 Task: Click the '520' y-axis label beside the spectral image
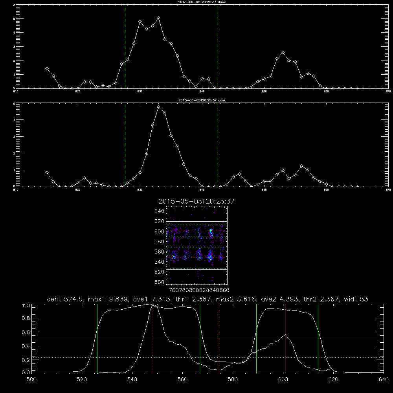pos(160,272)
